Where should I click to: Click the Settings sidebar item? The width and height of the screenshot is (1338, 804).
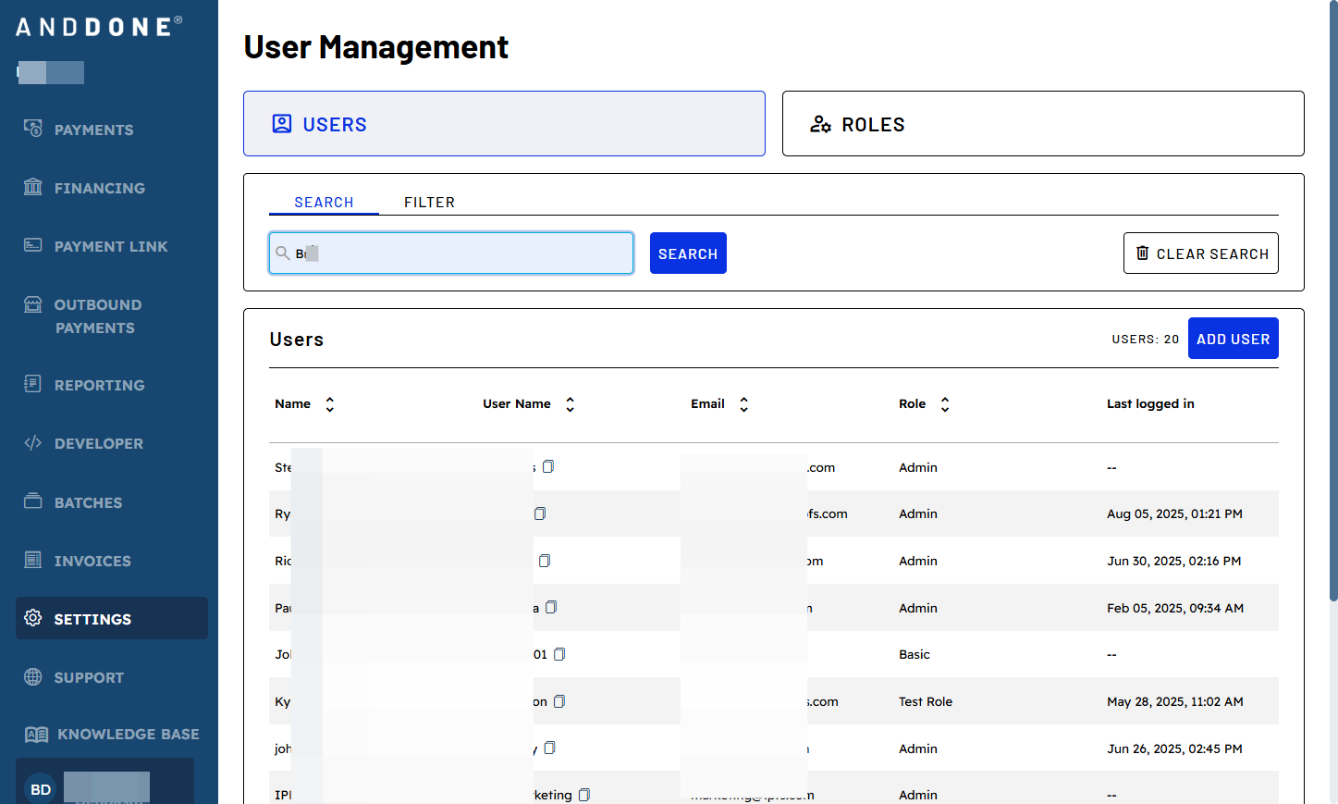point(112,618)
